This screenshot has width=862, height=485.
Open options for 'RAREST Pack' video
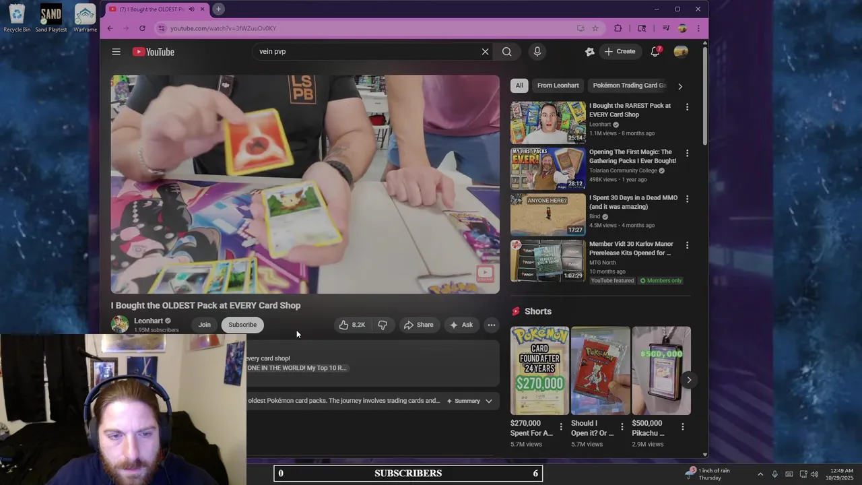tap(687, 107)
